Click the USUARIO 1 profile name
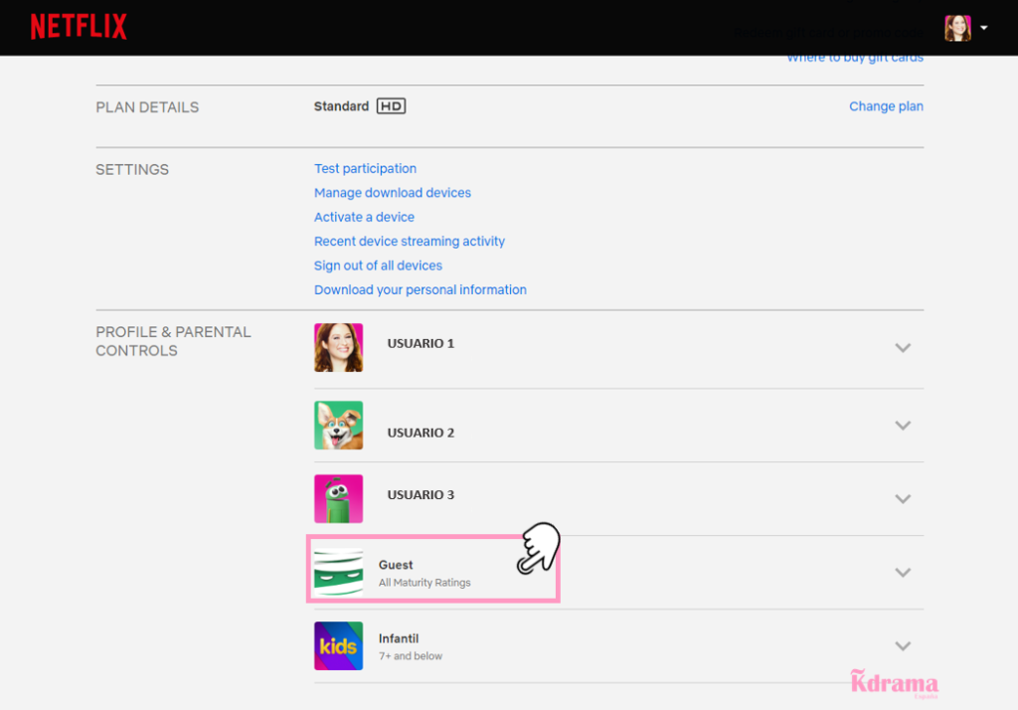The height and width of the screenshot is (710, 1018). (421, 344)
